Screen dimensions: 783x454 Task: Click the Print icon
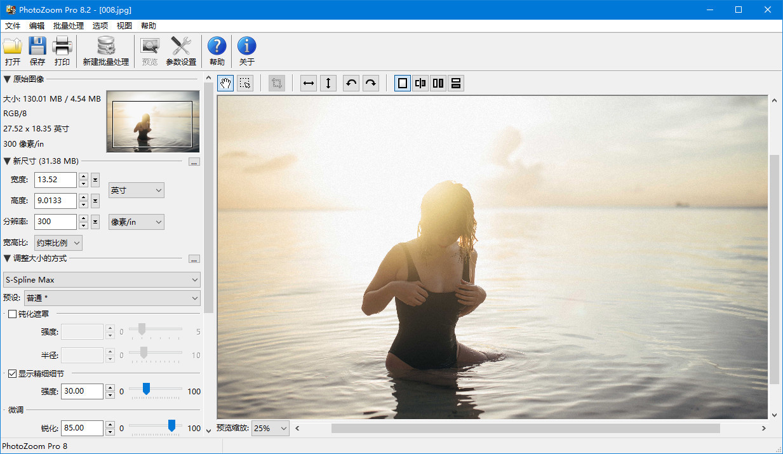[x=62, y=51]
